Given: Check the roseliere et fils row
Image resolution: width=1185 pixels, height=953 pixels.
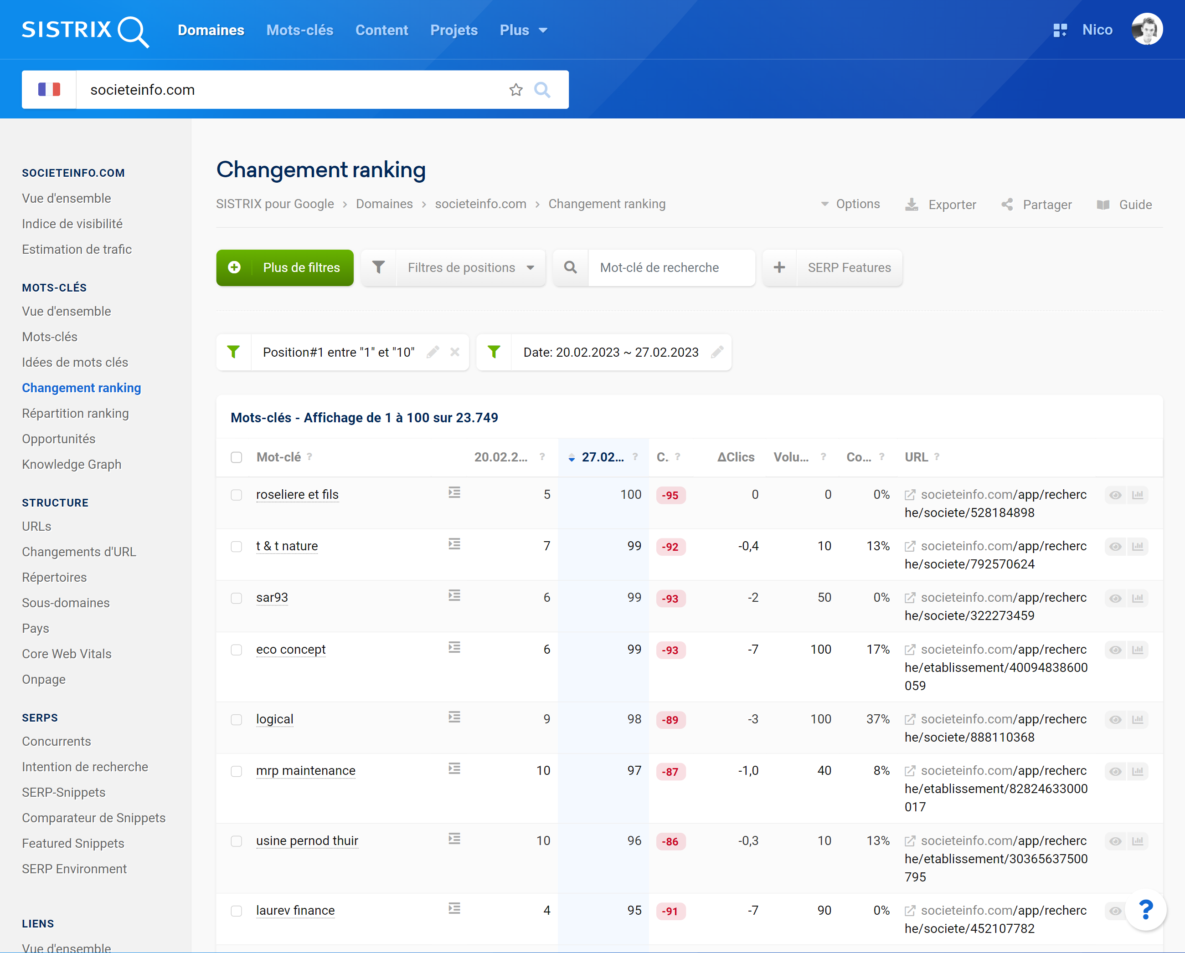Looking at the screenshot, I should pyautogui.click(x=237, y=495).
